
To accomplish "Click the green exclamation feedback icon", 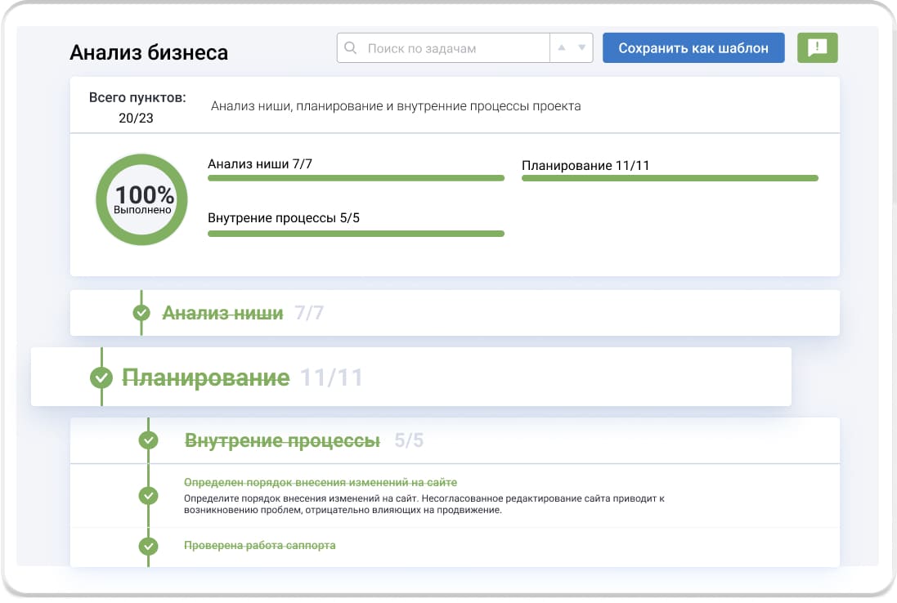I will tap(817, 48).
